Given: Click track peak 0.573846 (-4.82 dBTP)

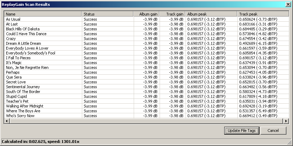Looking at the screenshot, I should click(258, 34).
